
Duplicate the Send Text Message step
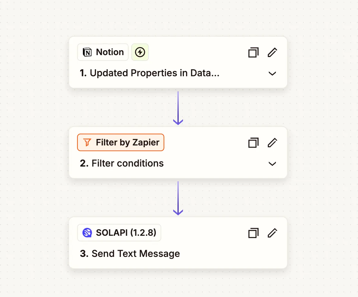[253, 233]
